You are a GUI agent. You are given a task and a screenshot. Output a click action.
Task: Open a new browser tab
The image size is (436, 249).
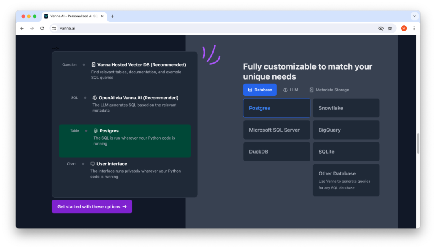coord(112,16)
